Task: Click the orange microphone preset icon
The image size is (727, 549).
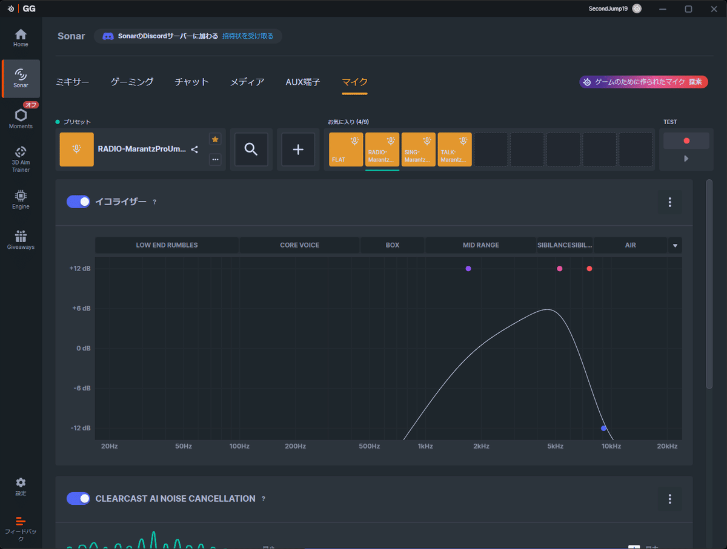Action: 77,150
